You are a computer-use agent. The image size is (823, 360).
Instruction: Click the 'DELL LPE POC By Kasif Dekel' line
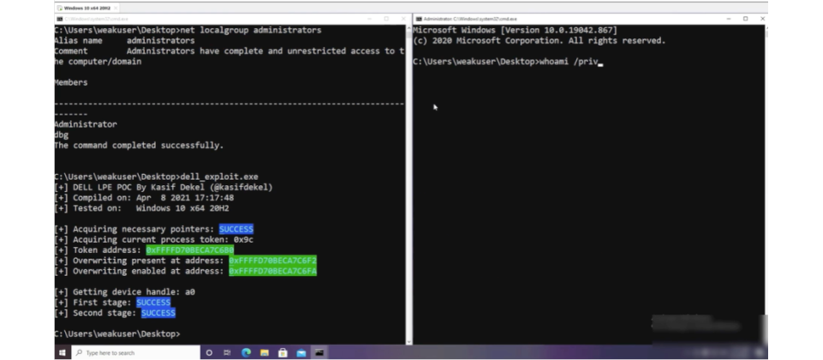[164, 188]
